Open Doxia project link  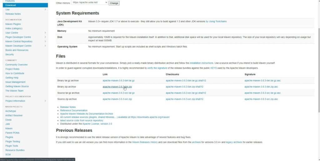(8, 120)
